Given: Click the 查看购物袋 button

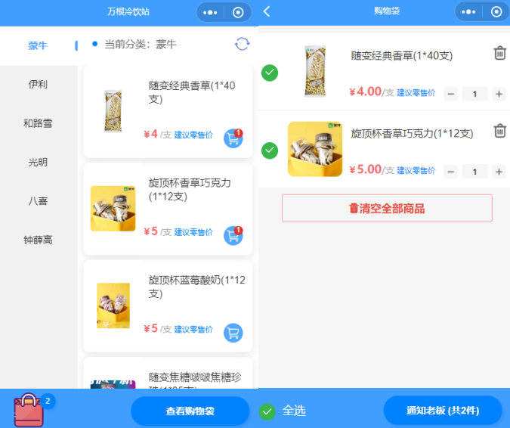Looking at the screenshot, I should pos(190,411).
